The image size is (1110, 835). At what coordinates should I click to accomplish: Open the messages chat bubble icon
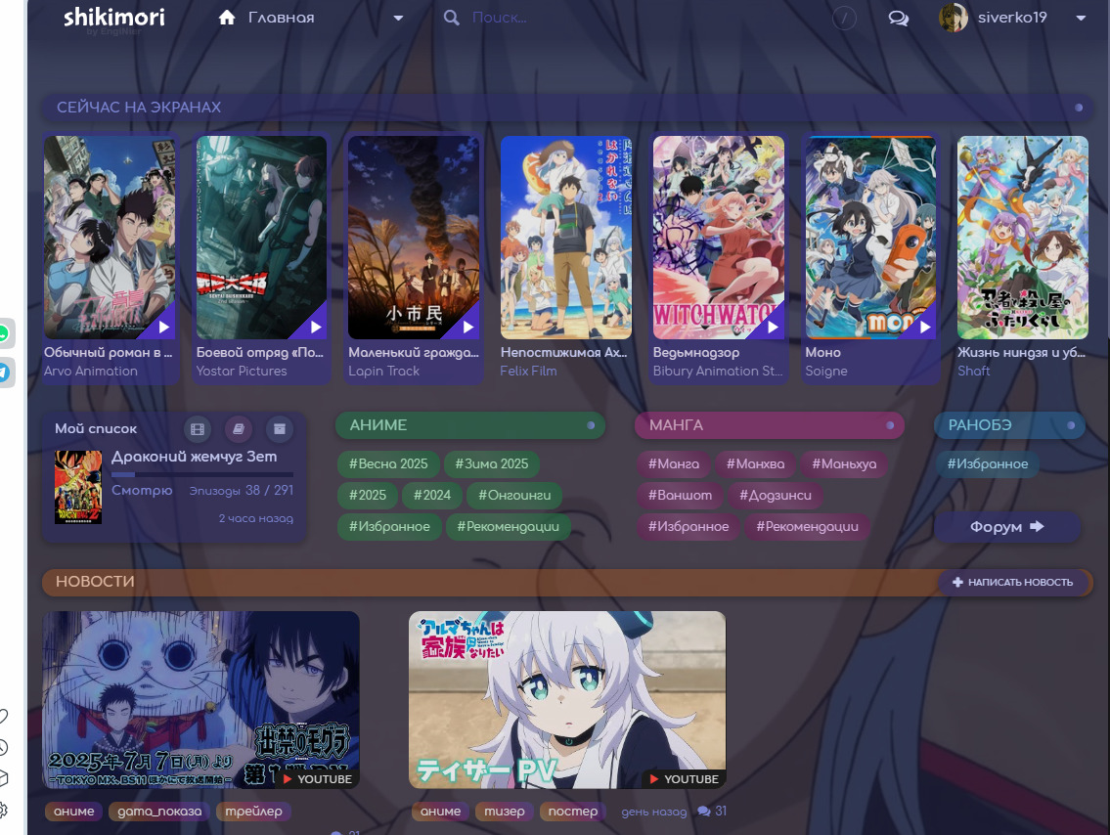click(898, 18)
